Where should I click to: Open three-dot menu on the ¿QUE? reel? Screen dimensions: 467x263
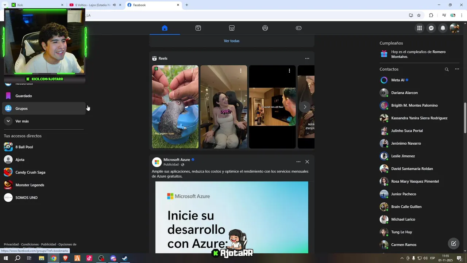coord(241,70)
